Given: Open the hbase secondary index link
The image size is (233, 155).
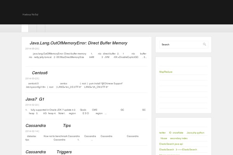Looking at the screenshot, I should pyautogui.click(x=174, y=138).
